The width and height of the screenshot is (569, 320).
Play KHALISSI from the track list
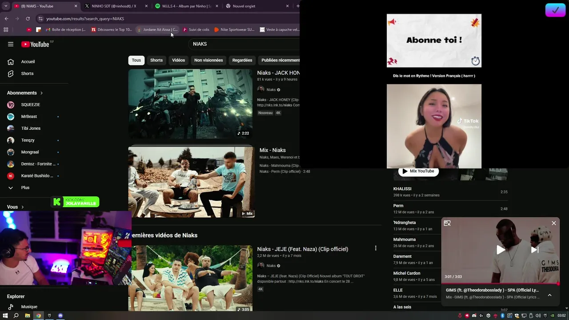450,192
